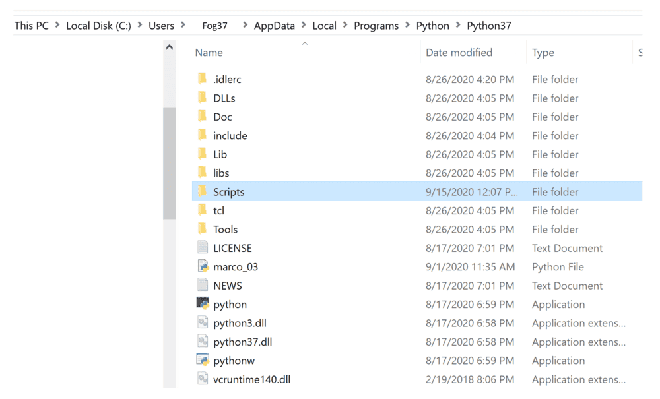Screen dimensions: 660x399
Task: Click the python application icon
Action: tap(203, 304)
